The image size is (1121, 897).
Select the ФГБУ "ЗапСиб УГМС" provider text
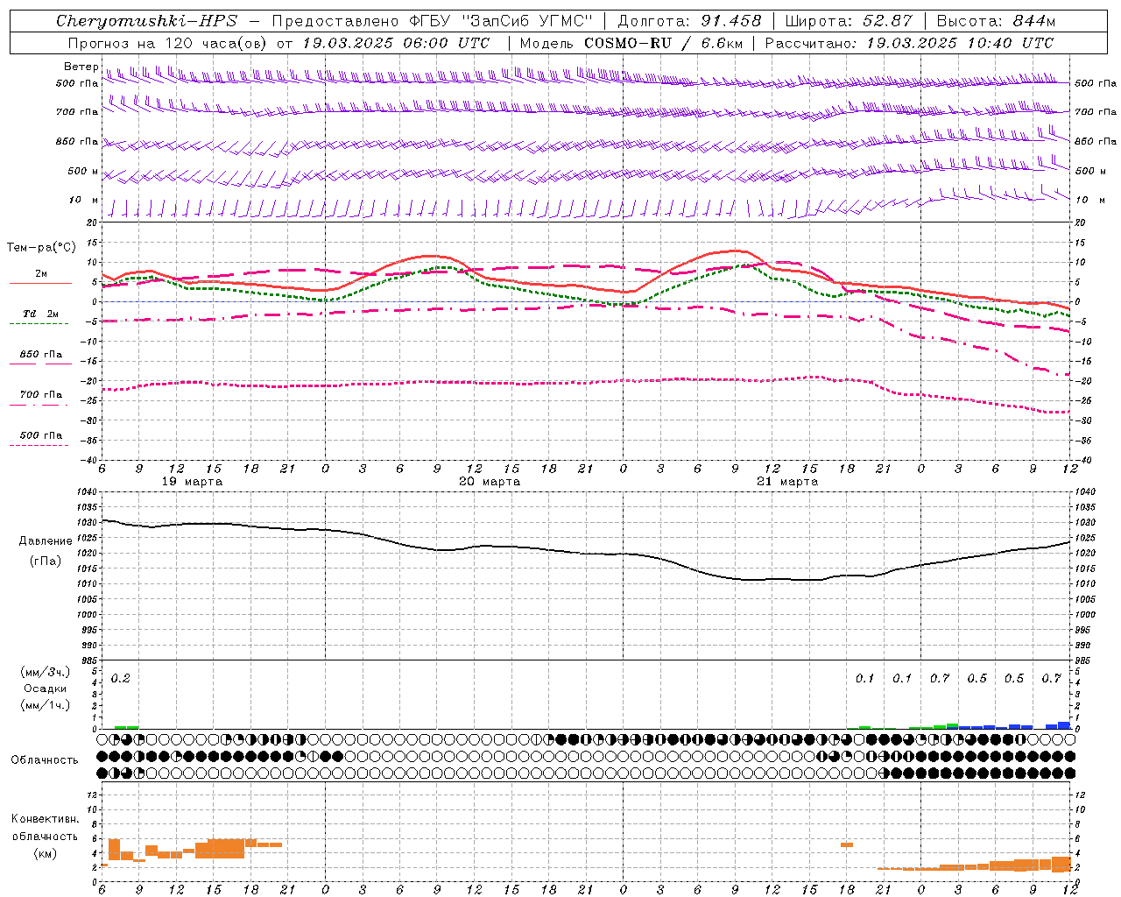point(500,21)
